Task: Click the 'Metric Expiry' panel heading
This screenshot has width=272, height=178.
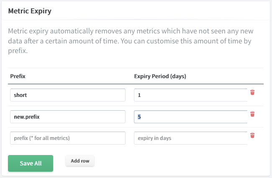Action: coord(30,11)
